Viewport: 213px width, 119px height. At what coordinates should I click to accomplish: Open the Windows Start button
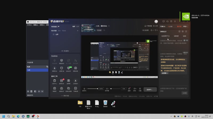(x=4, y=116)
